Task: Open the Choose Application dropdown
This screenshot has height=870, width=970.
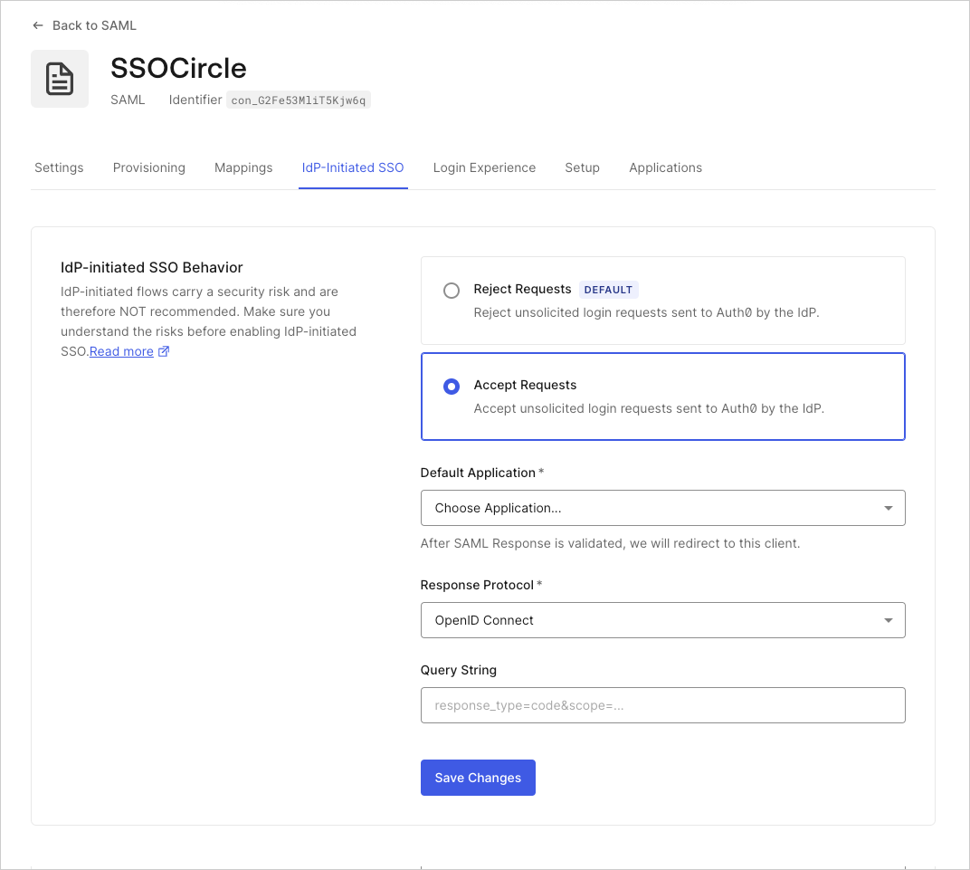Action: click(x=663, y=508)
